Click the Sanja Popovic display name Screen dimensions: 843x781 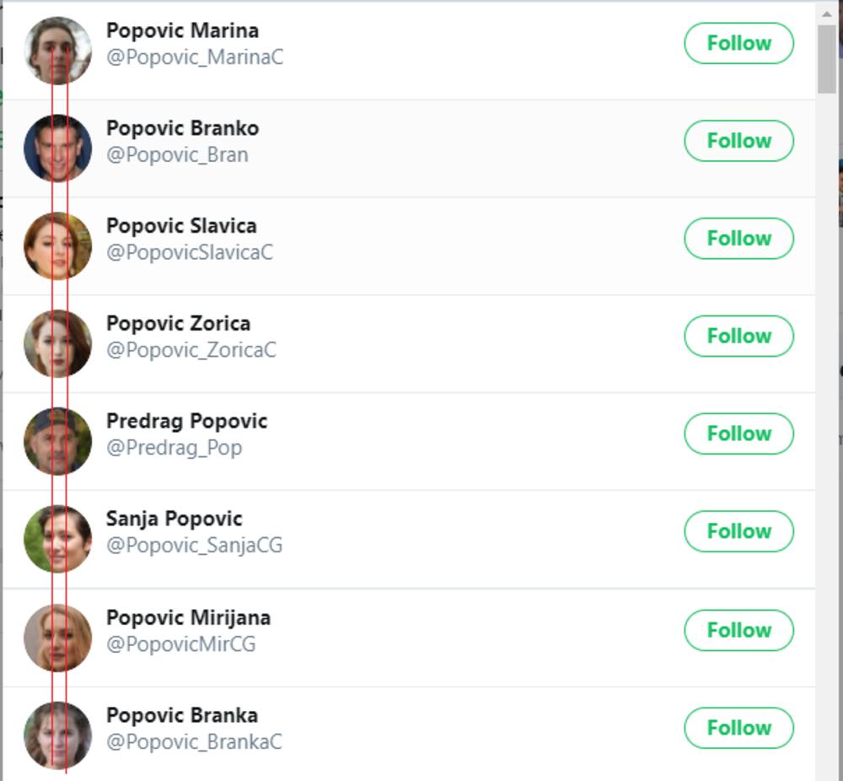click(x=174, y=519)
